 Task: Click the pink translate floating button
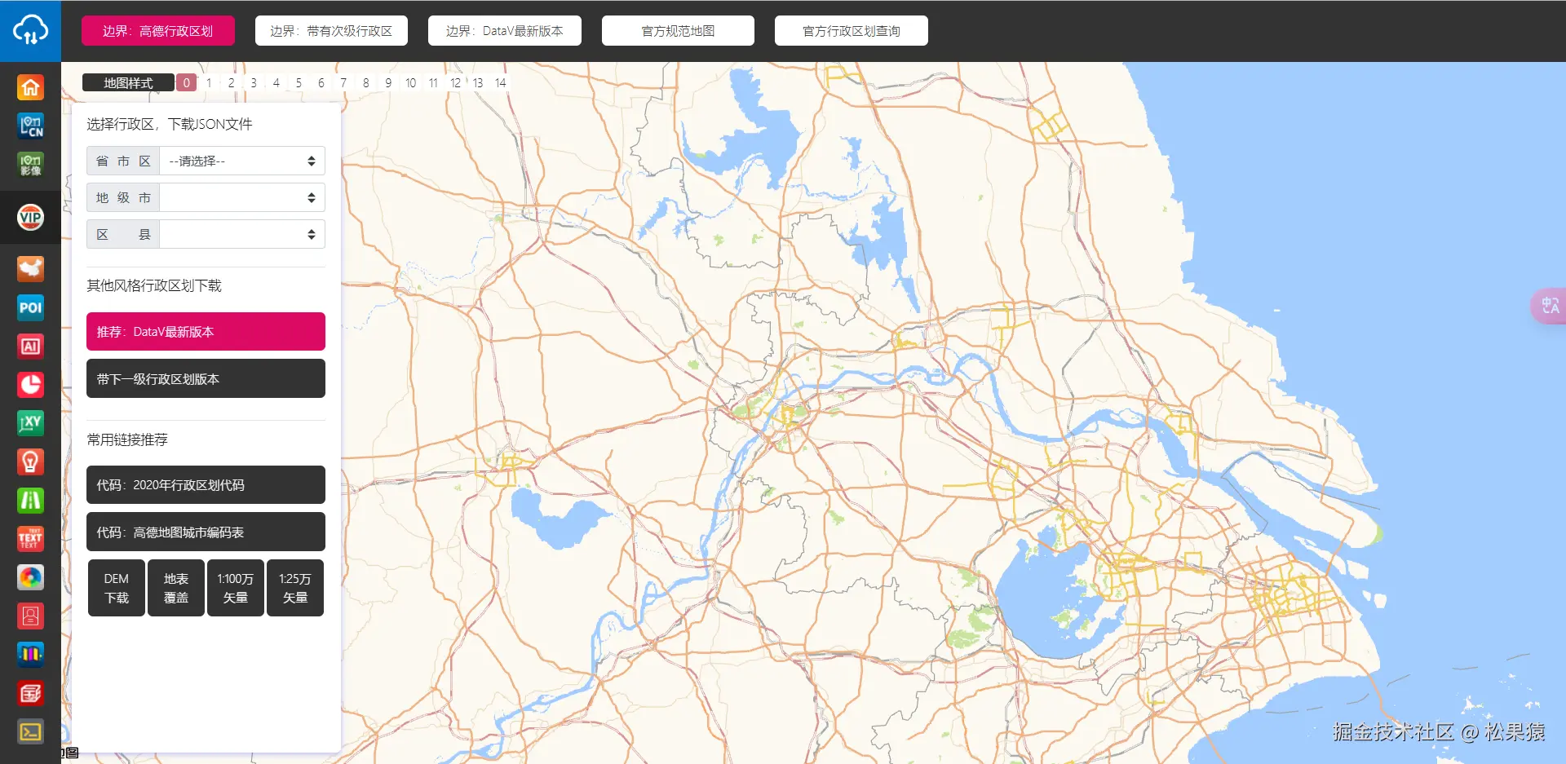(x=1549, y=306)
